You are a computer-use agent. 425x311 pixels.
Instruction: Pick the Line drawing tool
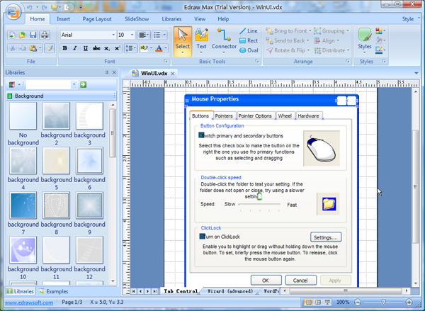pyautogui.click(x=248, y=31)
